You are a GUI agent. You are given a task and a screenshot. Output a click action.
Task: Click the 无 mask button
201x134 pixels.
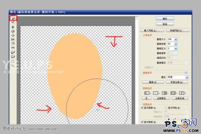tap(146, 98)
